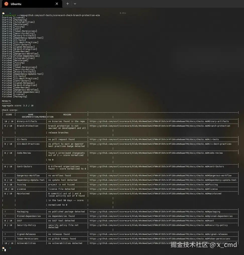Screen dimensions: 244x255
Task: Select the Ubuntu tab
Action: click(30, 4)
